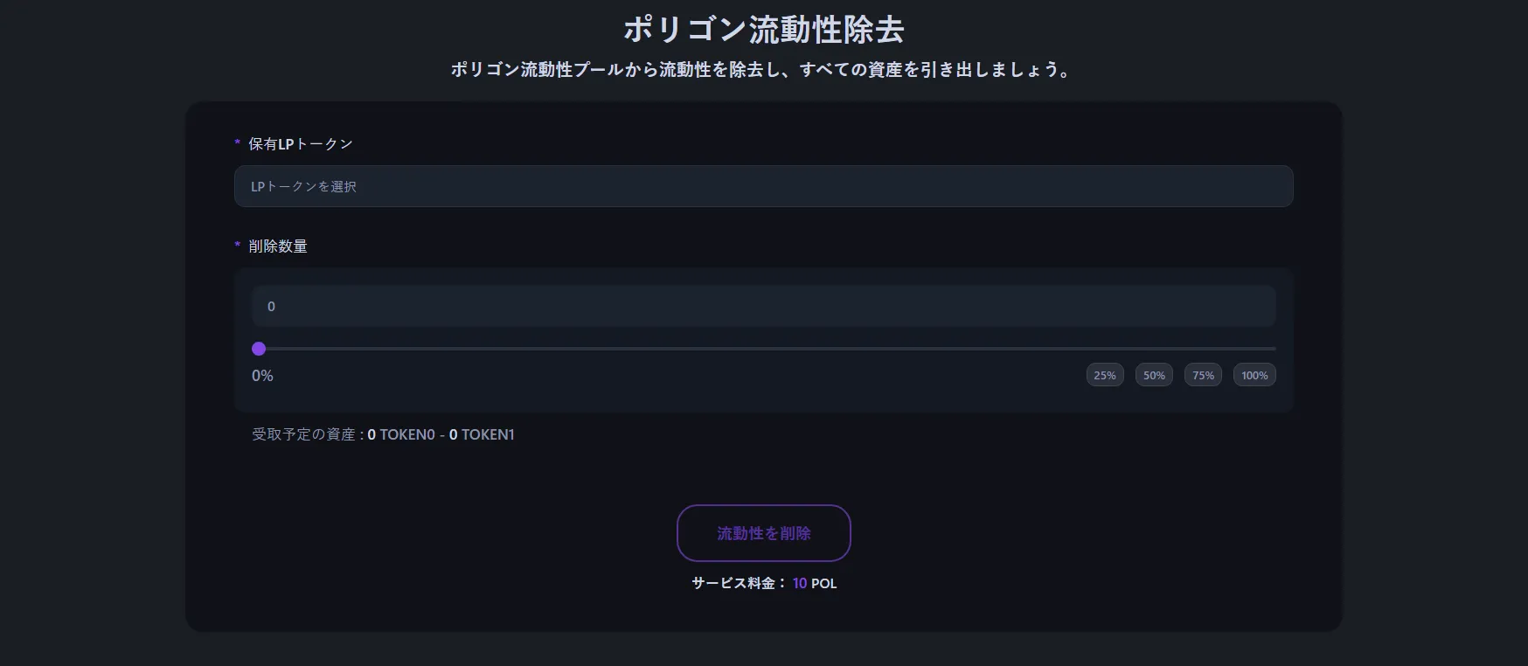Click the 流動性を削除 button

point(763,533)
